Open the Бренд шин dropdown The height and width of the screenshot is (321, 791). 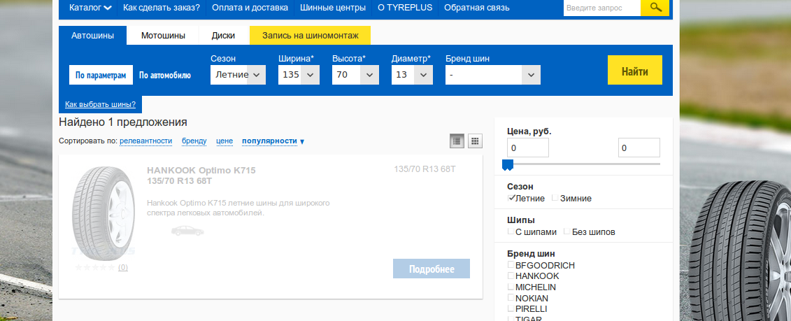(x=493, y=75)
